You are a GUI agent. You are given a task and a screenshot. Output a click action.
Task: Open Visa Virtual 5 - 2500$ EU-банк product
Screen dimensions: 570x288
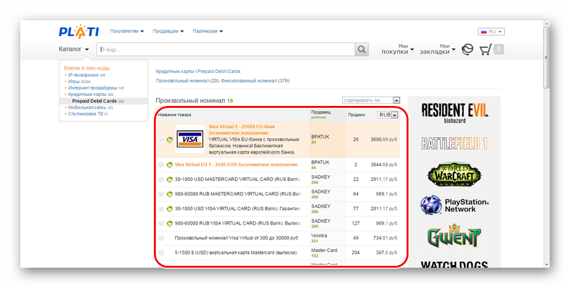242,129
